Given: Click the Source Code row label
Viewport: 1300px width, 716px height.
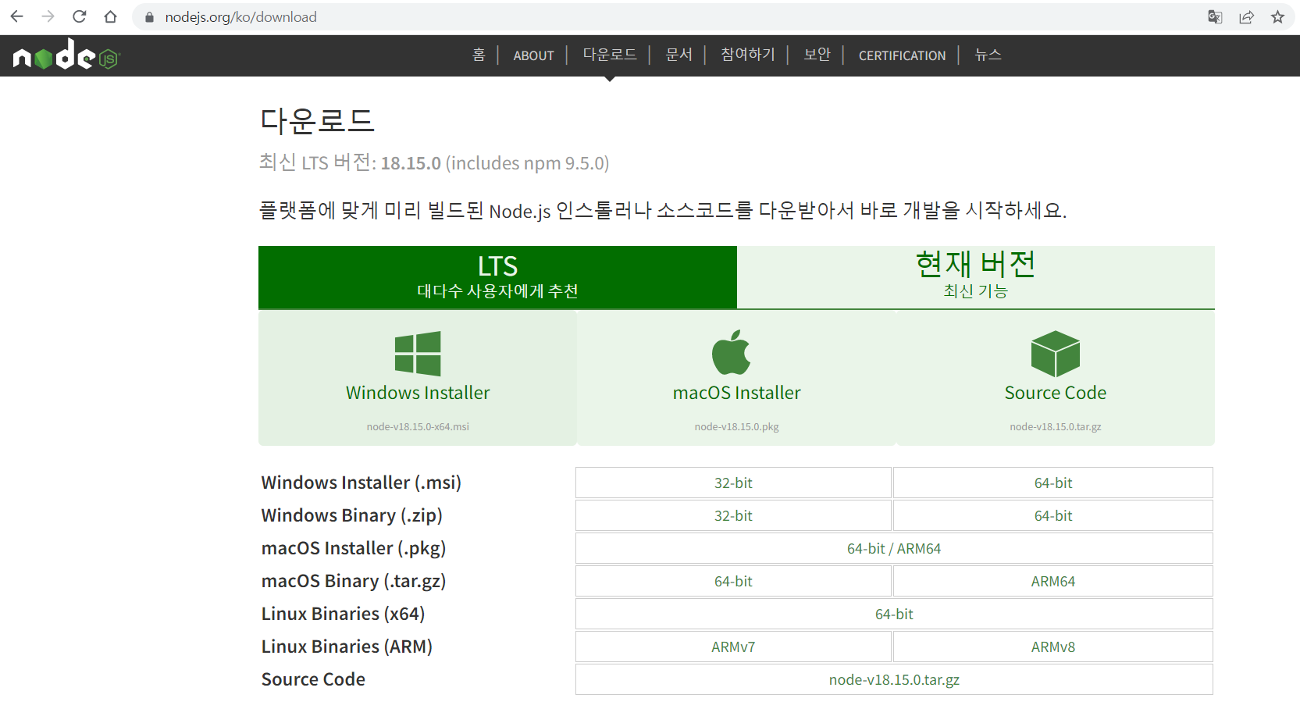Looking at the screenshot, I should (313, 679).
